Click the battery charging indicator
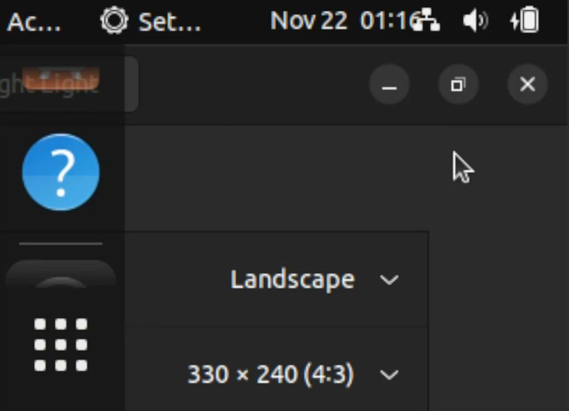This screenshot has width=569, height=411. pyautogui.click(x=525, y=21)
